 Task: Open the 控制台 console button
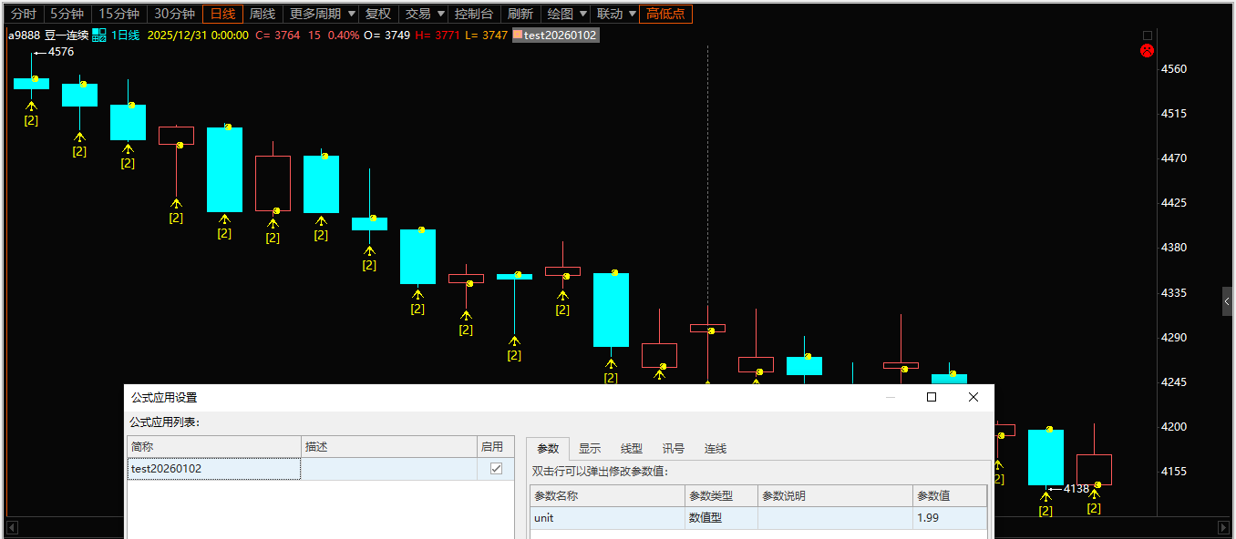[x=473, y=14]
